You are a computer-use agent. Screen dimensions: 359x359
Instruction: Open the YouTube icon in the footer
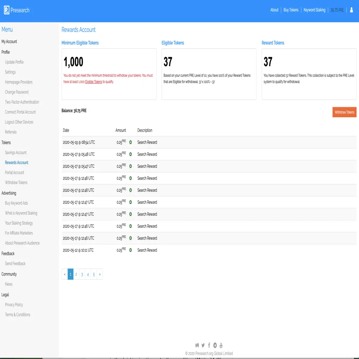click(221, 345)
